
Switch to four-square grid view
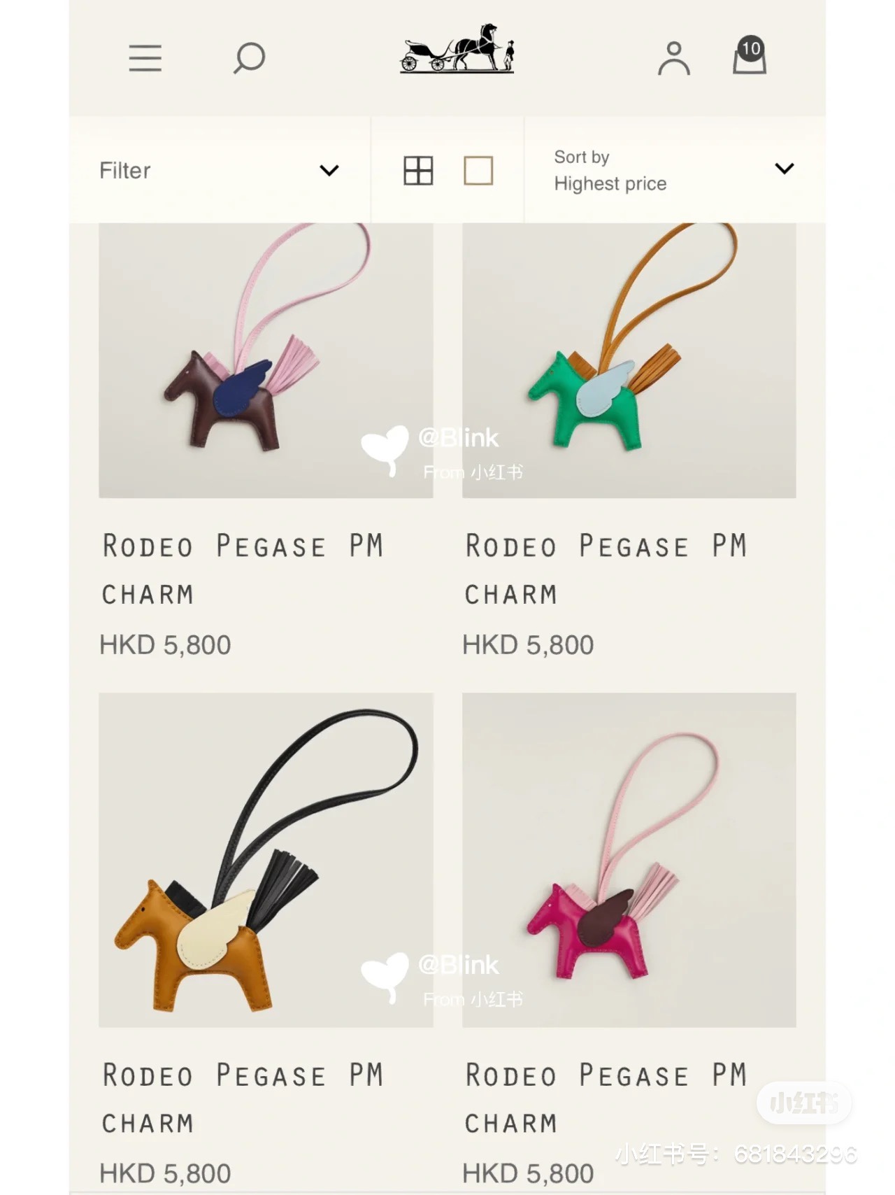click(x=418, y=170)
